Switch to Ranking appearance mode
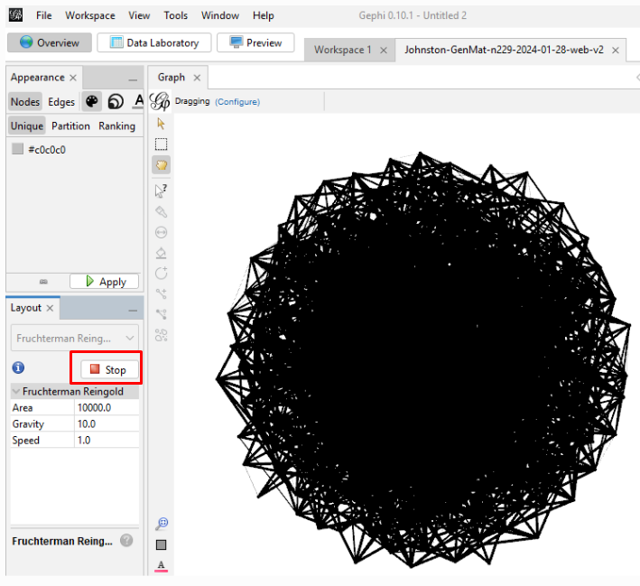The width and height of the screenshot is (640, 586). [116, 126]
